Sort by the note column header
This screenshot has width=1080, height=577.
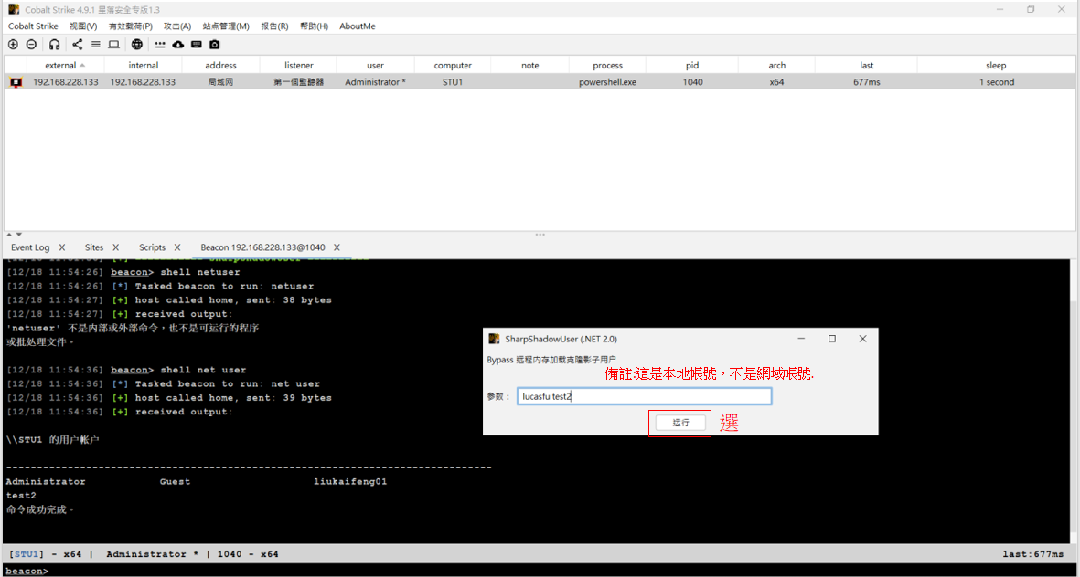tap(530, 66)
